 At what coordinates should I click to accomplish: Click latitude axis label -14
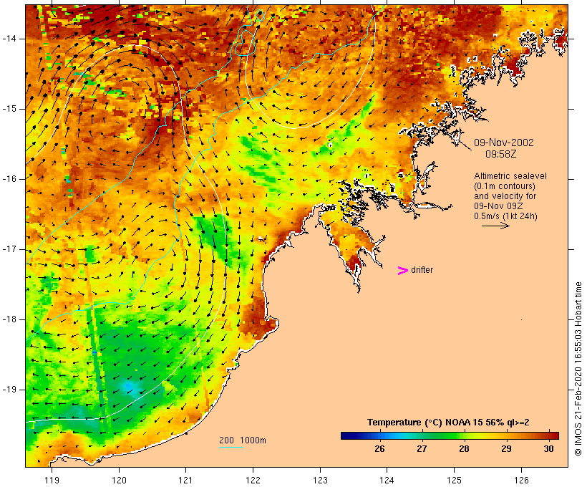click(9, 39)
